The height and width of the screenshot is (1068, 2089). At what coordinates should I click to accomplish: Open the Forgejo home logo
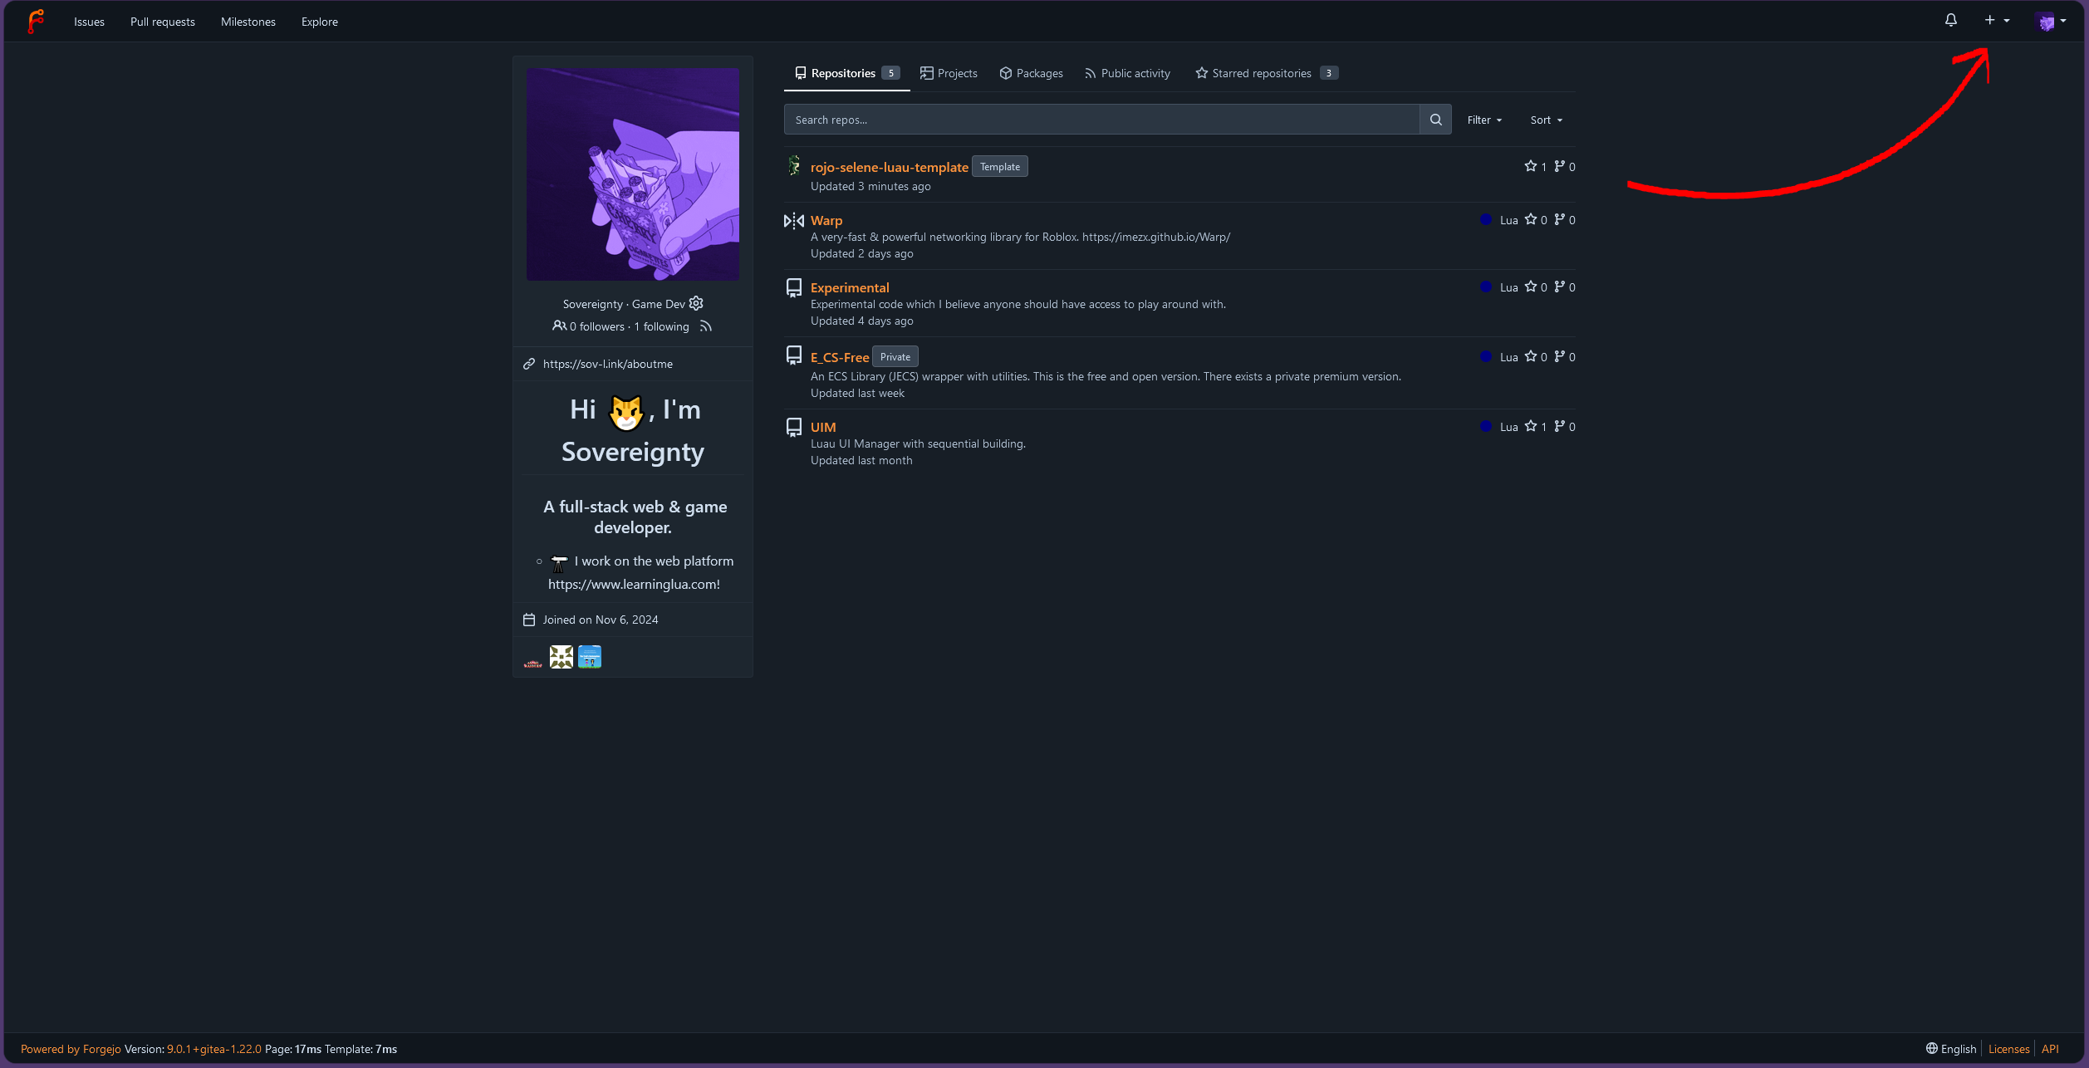click(x=36, y=22)
